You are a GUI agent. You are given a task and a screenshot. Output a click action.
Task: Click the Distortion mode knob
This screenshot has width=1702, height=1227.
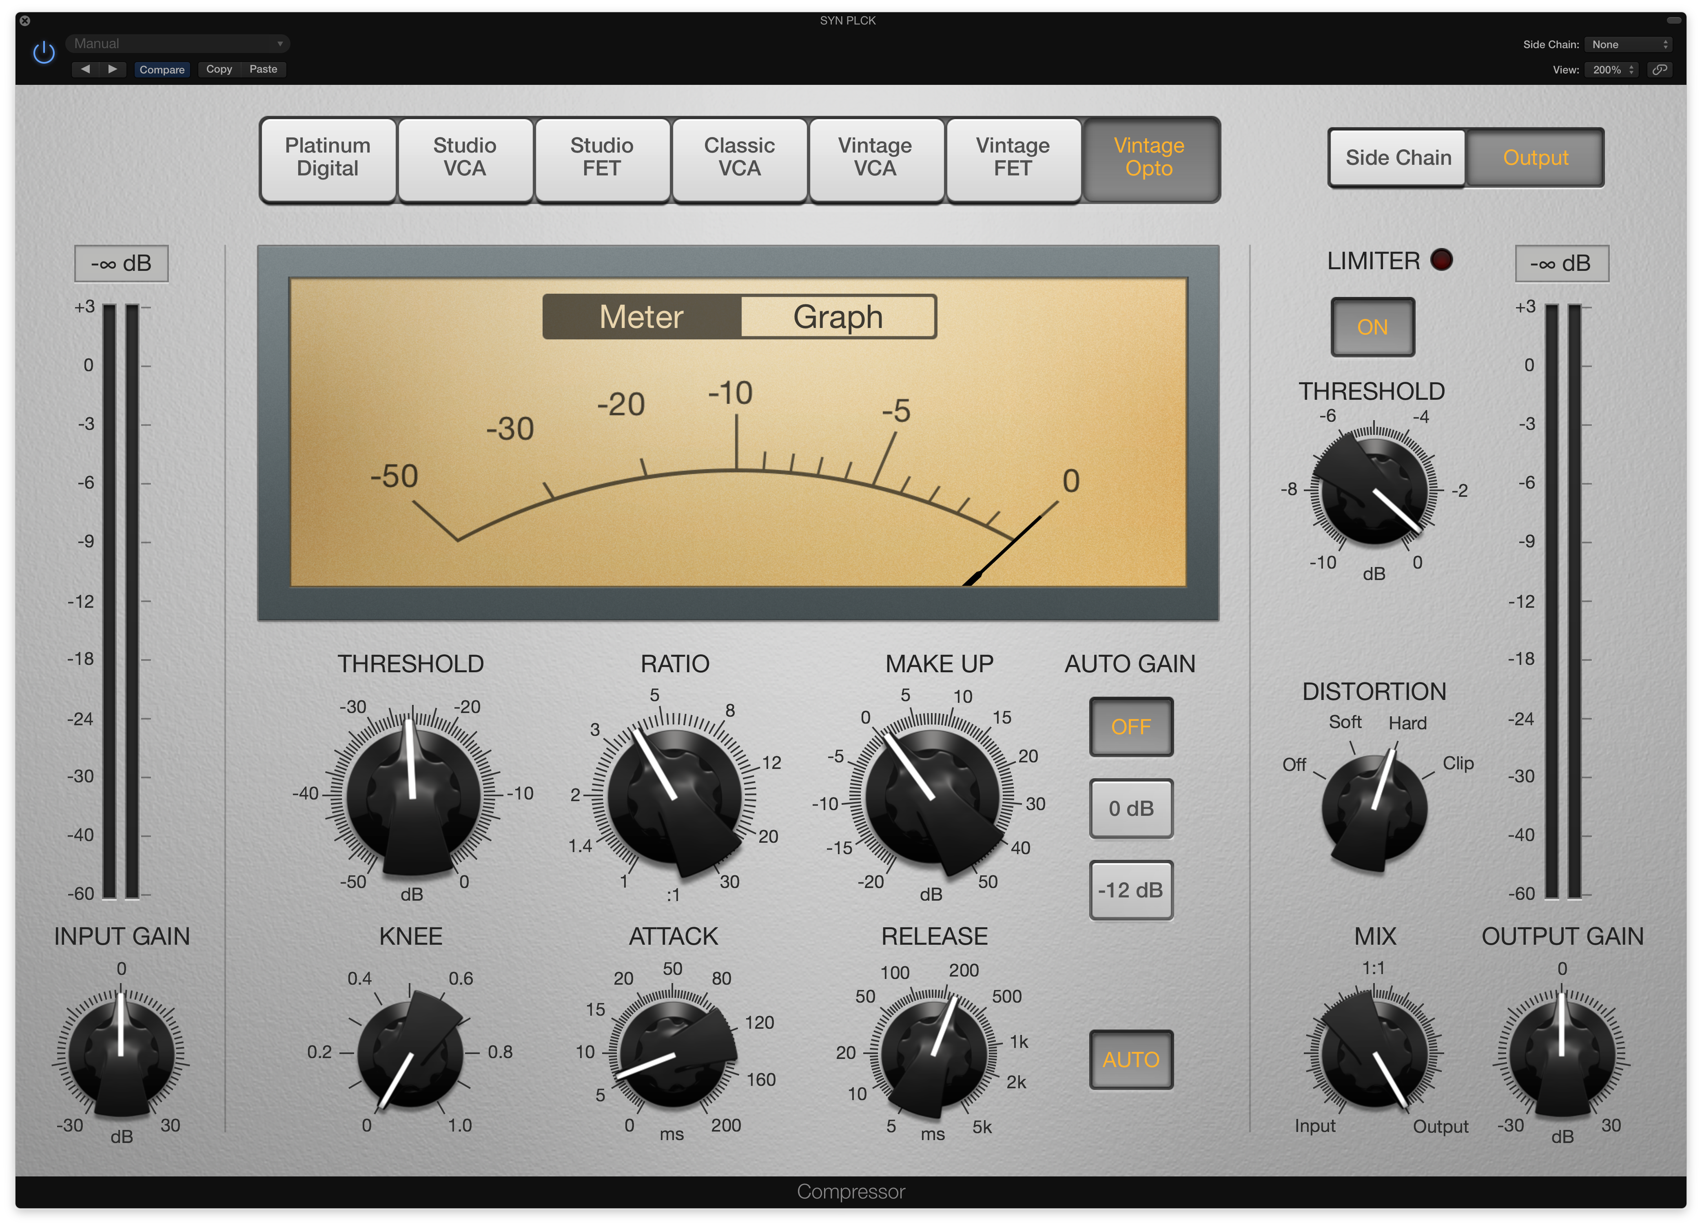pos(1374,809)
